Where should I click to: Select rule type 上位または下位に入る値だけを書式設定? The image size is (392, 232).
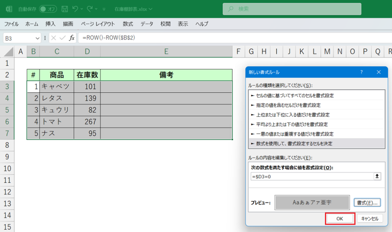coord(317,114)
